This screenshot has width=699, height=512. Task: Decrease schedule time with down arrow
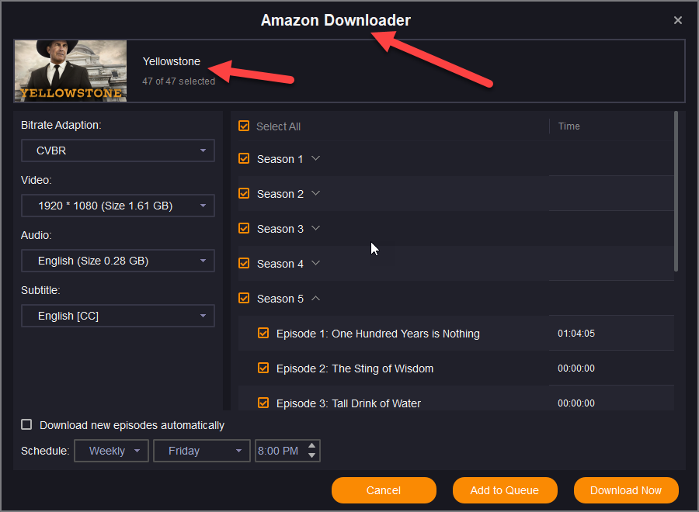pos(312,455)
